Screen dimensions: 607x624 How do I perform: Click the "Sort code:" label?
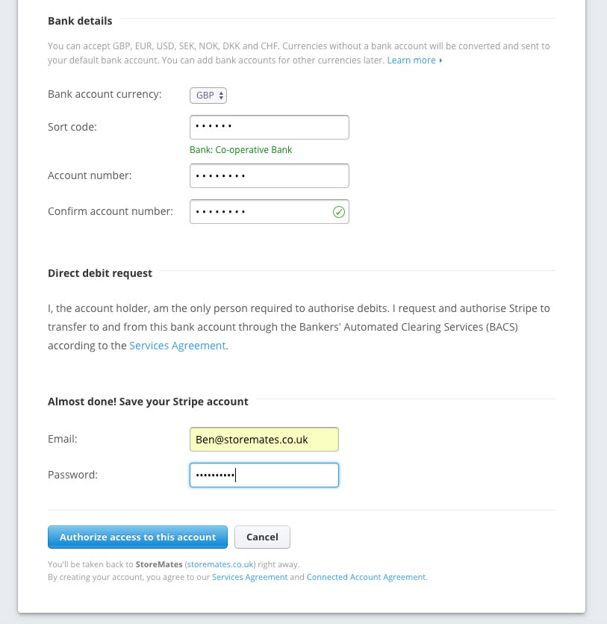[72, 127]
